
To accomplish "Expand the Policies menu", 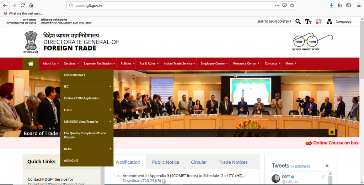I will [x=128, y=63].
